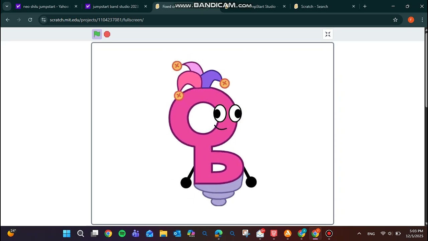Close the 'neo shilu jumpstart' tab
The image size is (428, 241).
[76, 6]
